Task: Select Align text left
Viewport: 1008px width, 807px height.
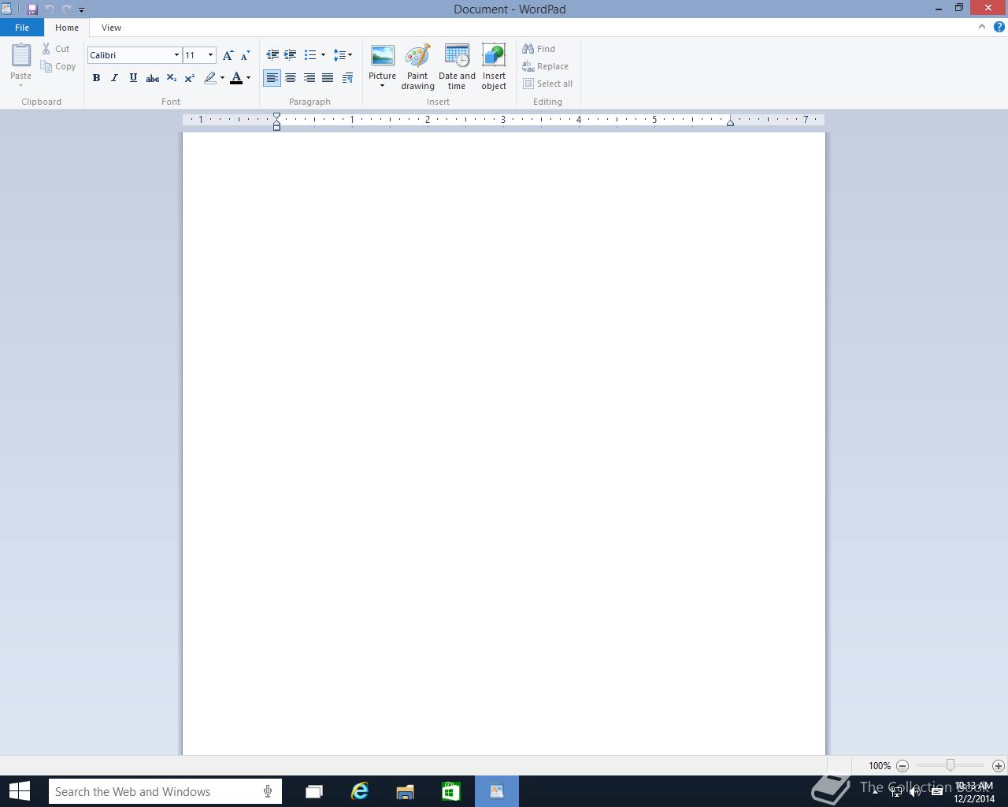Action: pos(272,78)
